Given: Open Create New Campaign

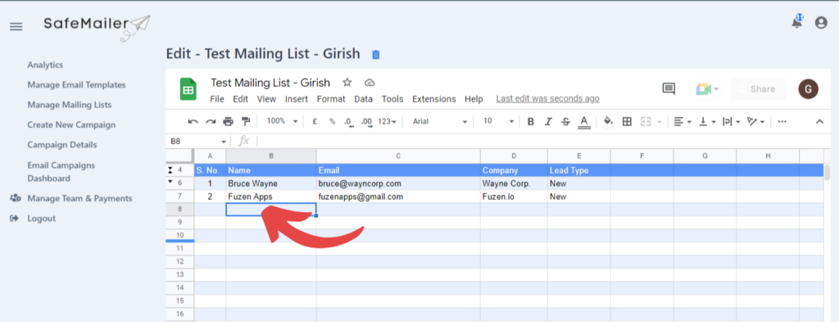Looking at the screenshot, I should (71, 125).
